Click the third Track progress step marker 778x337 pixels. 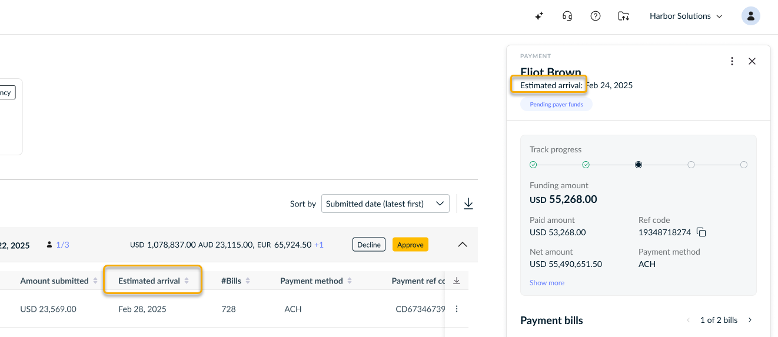639,165
